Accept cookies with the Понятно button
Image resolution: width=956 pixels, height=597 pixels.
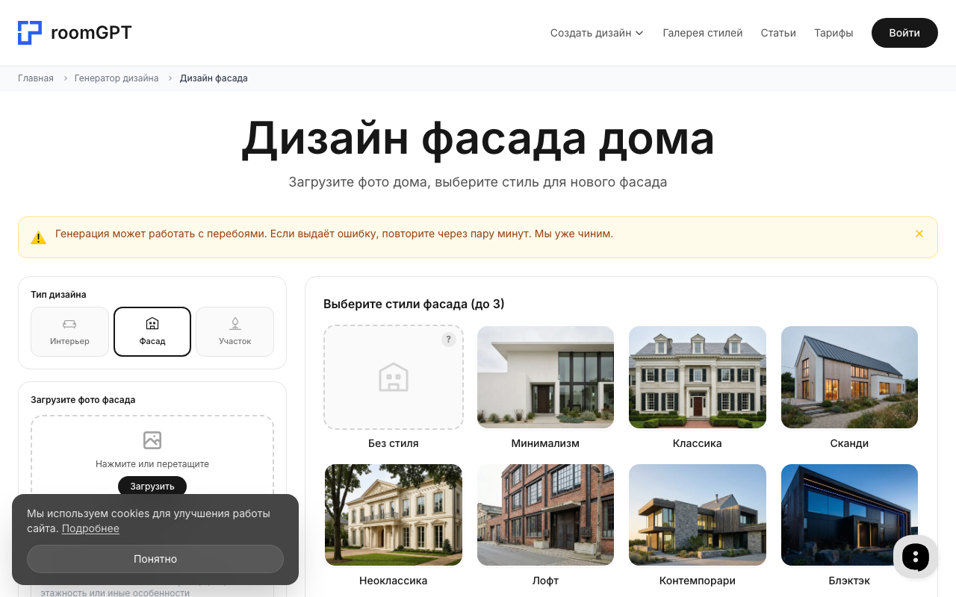click(155, 559)
